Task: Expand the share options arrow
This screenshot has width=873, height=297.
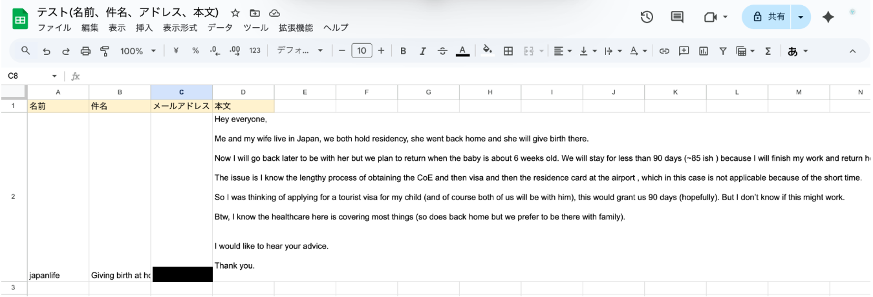Action: pyautogui.click(x=801, y=17)
